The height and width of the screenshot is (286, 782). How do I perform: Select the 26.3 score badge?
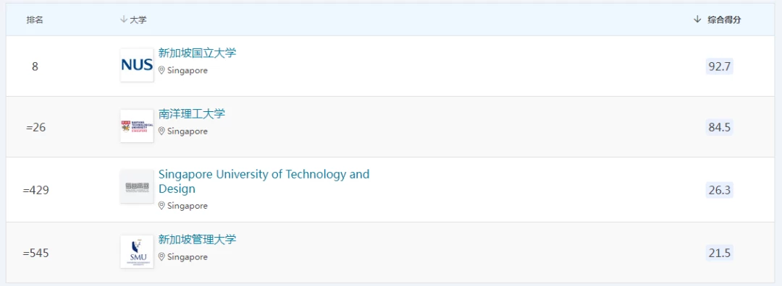click(719, 190)
